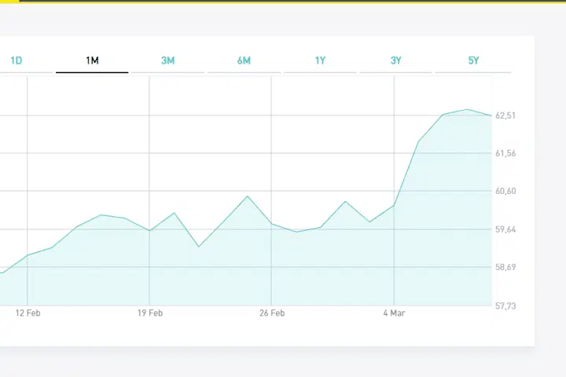Click the 26 Feb date marker
566x377 pixels.
(272, 313)
